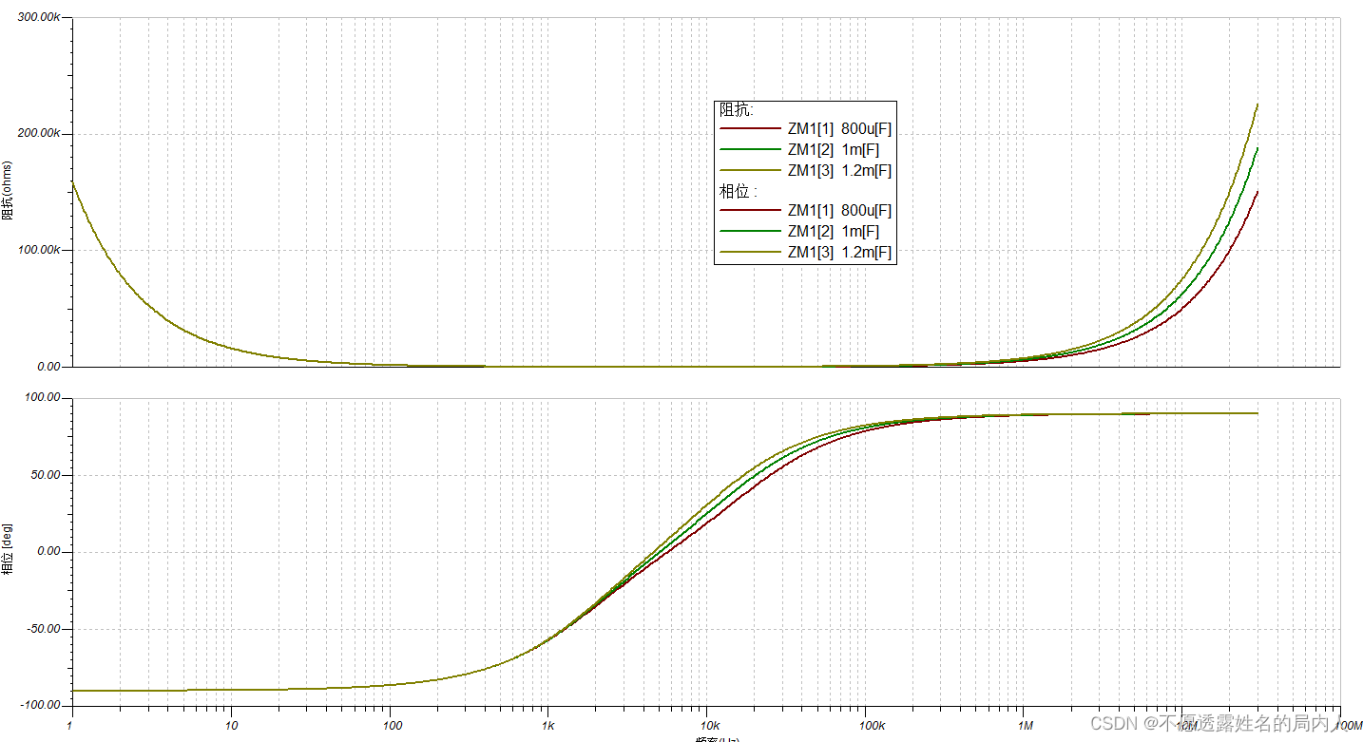Click the 1k frequency axis label

point(547,724)
